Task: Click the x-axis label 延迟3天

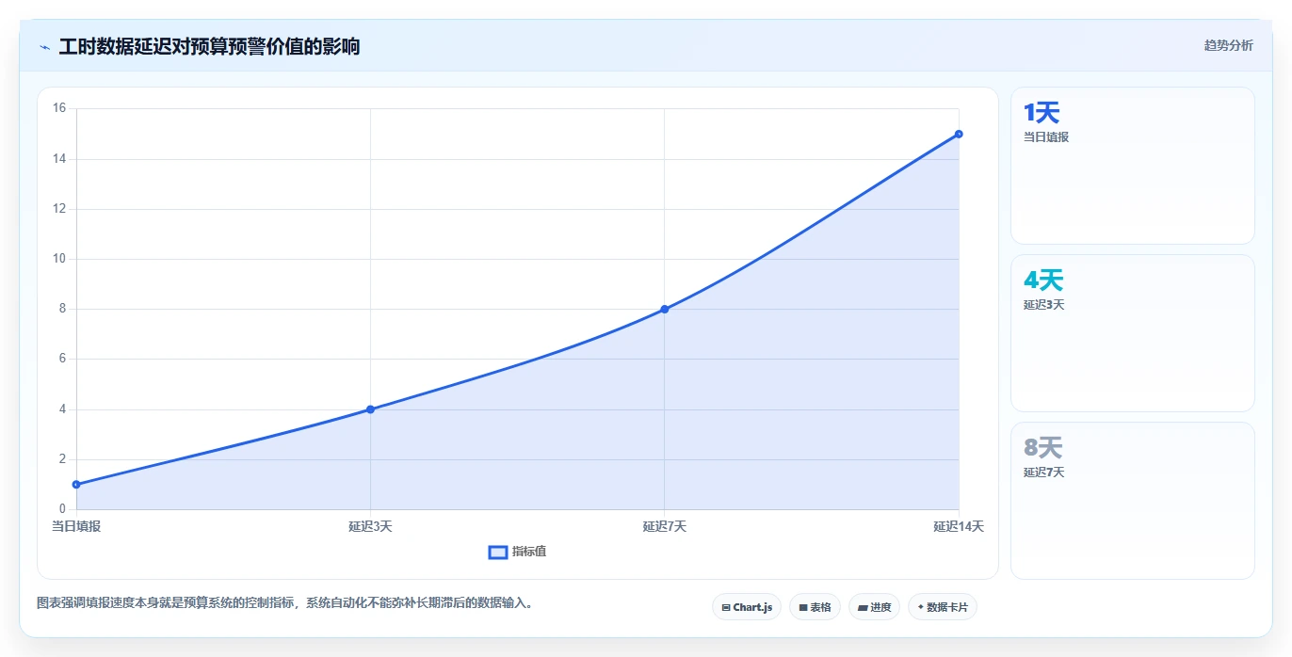Action: 370,526
